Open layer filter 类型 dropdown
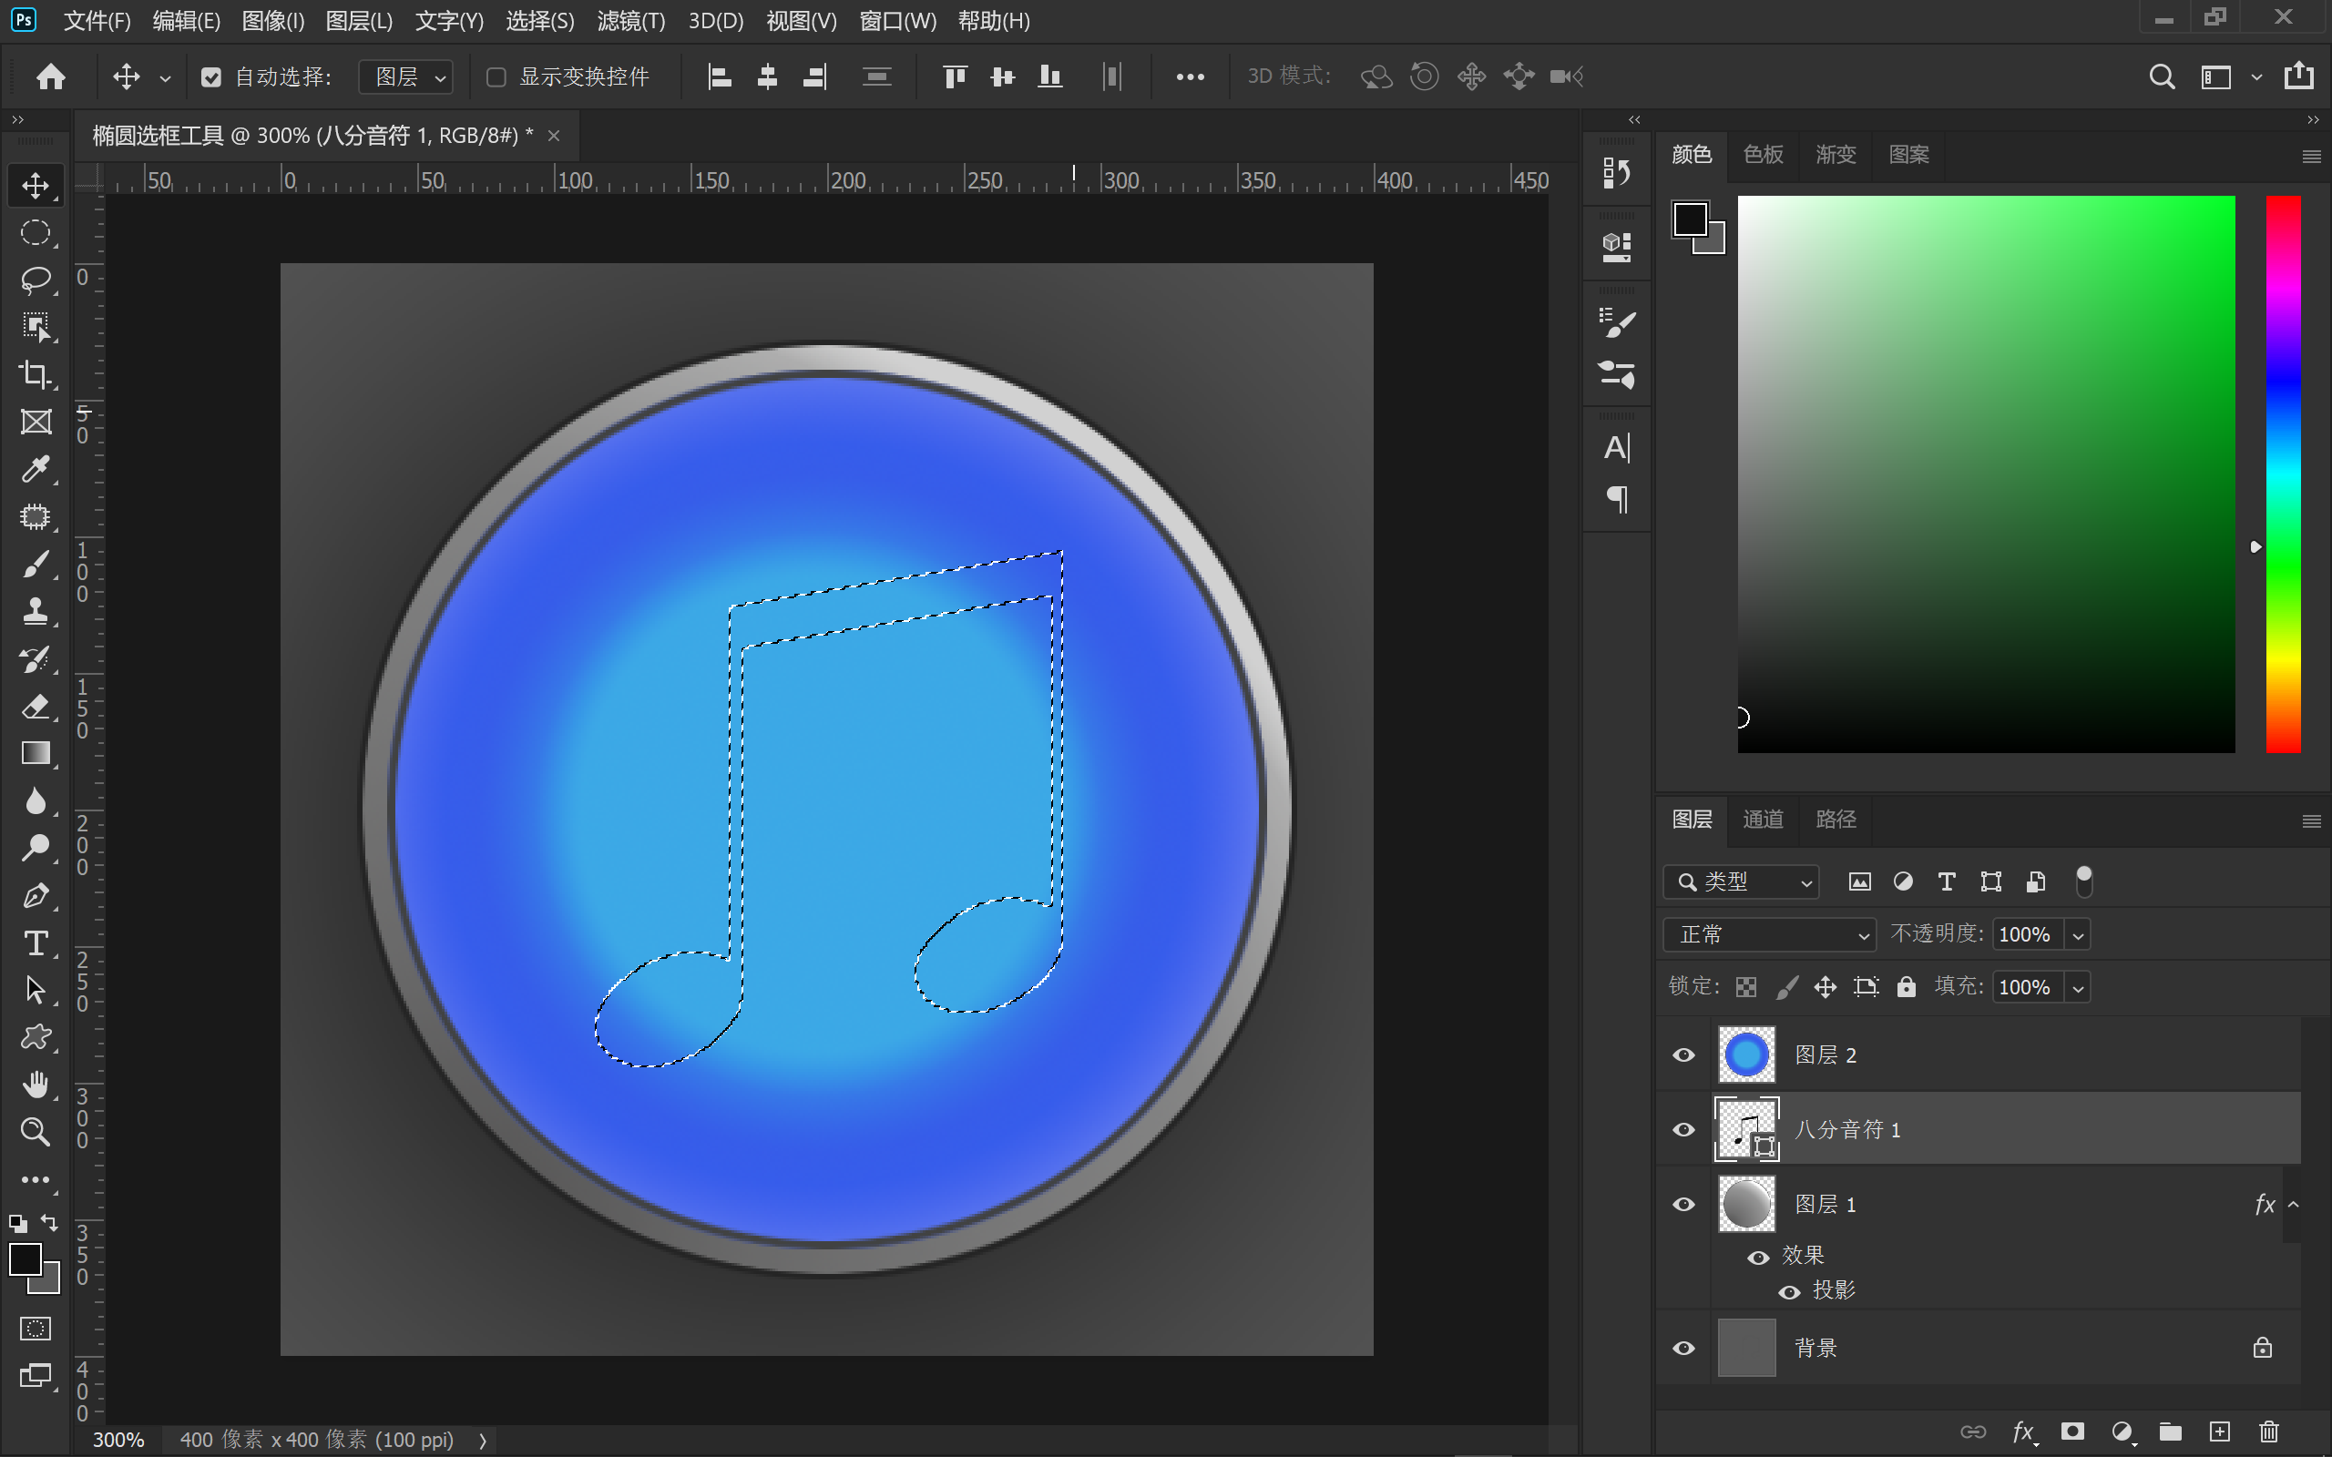Image resolution: width=2332 pixels, height=1457 pixels. pos(1742,881)
